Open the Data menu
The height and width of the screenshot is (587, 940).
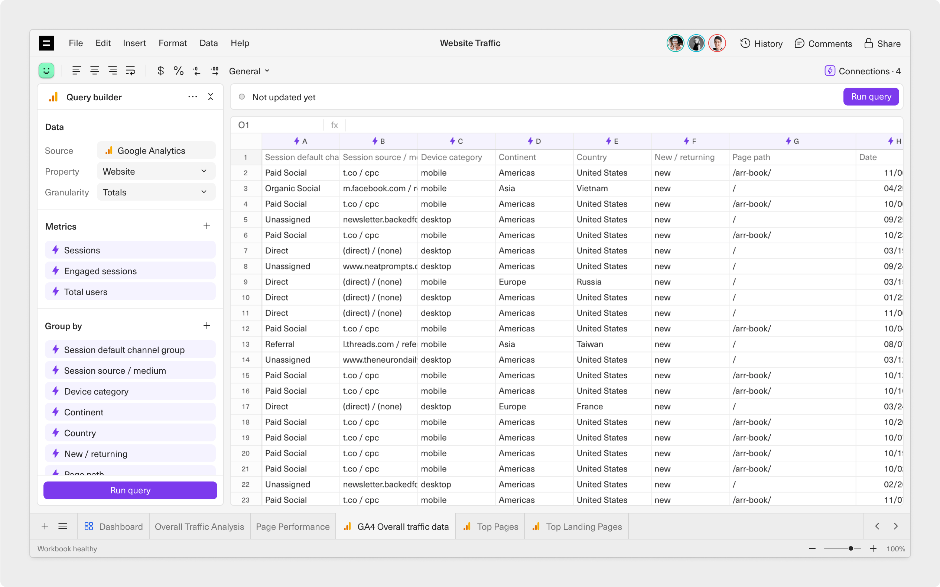point(208,43)
